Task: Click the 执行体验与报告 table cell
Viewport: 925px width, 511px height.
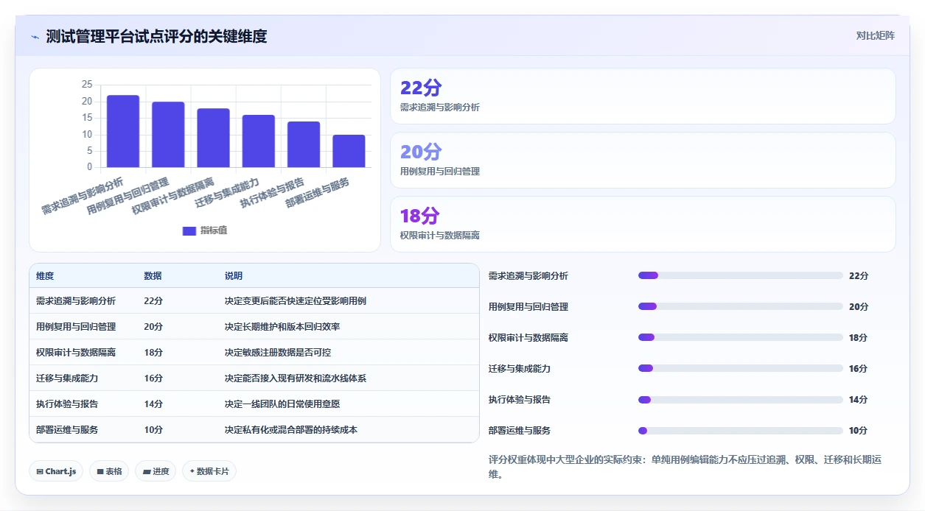Action: (67, 404)
